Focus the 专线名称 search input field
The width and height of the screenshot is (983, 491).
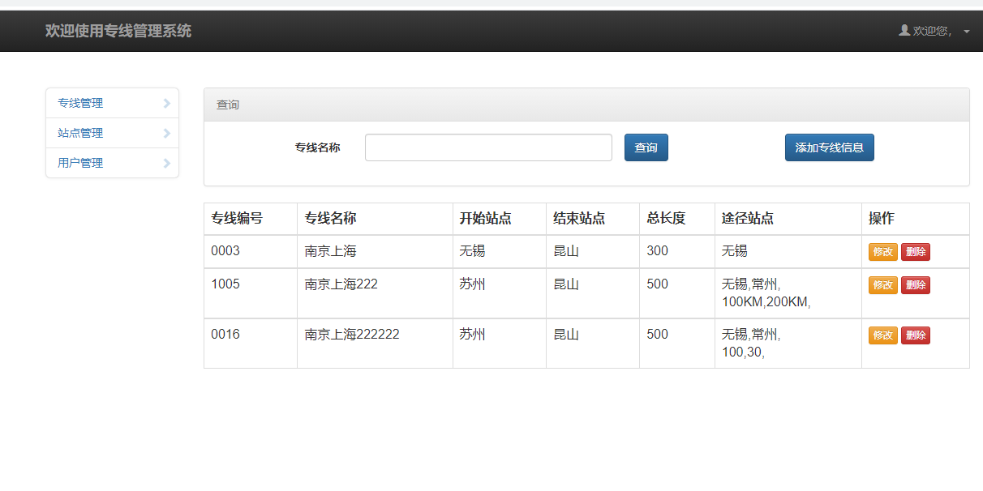[488, 147]
